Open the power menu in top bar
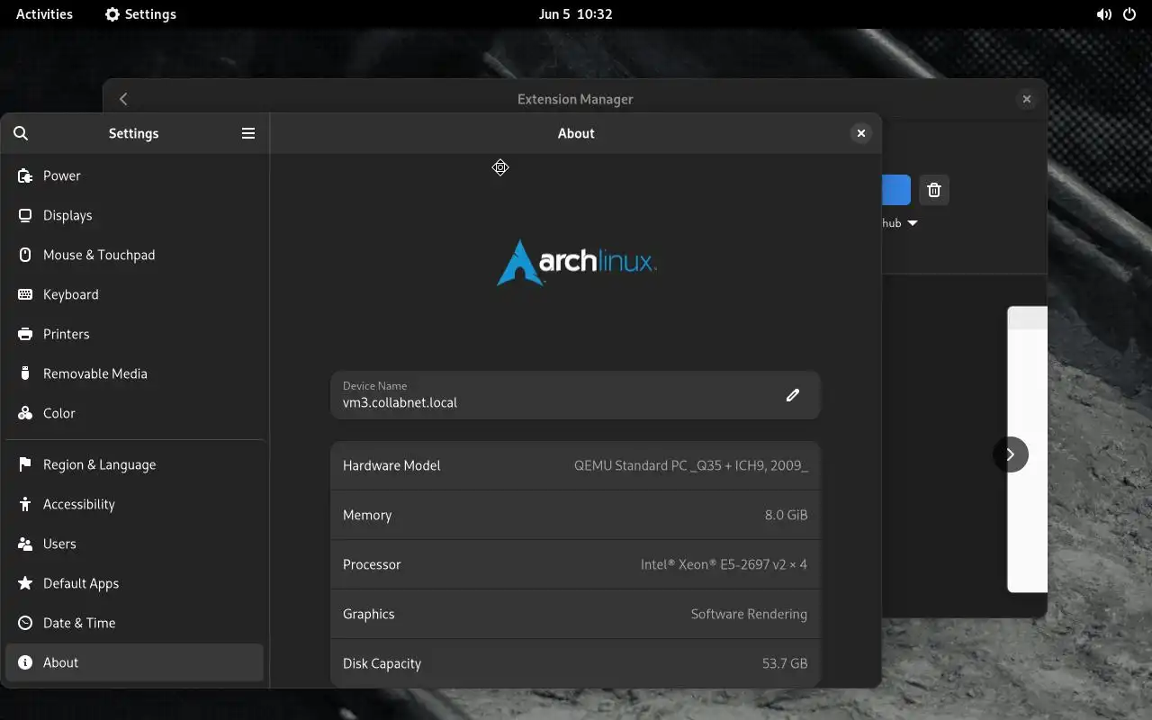1152x720 pixels. 1129,14
